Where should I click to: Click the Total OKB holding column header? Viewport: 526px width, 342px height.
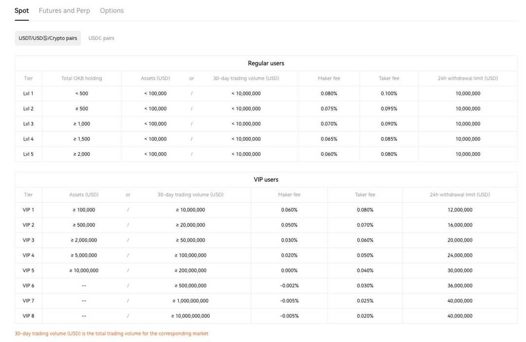(82, 78)
